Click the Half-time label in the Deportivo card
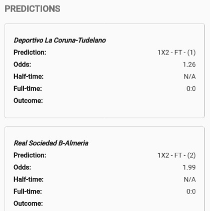 pyautogui.click(x=29, y=77)
